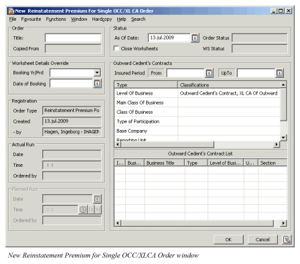Click scroll-left arrow of contract list
300x264 pixels.
click(x=117, y=223)
